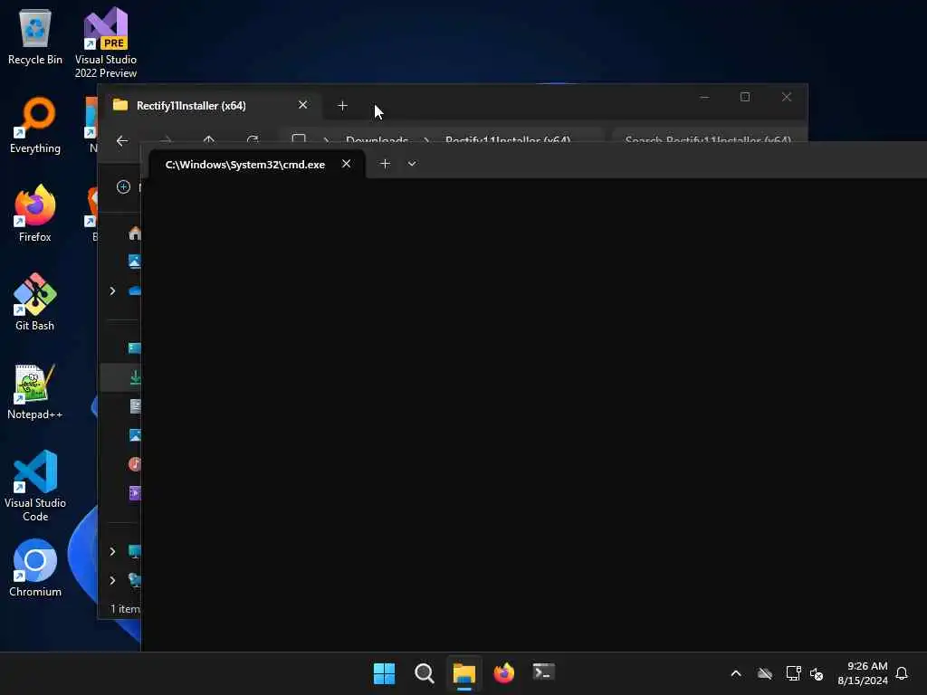Switch to Terminal in the taskbar
This screenshot has height=695, width=927.
click(544, 673)
